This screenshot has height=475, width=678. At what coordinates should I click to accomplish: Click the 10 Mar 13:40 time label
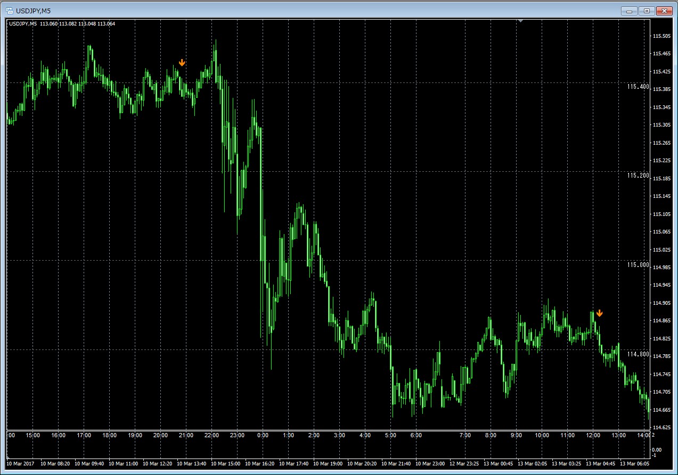pyautogui.click(x=191, y=463)
